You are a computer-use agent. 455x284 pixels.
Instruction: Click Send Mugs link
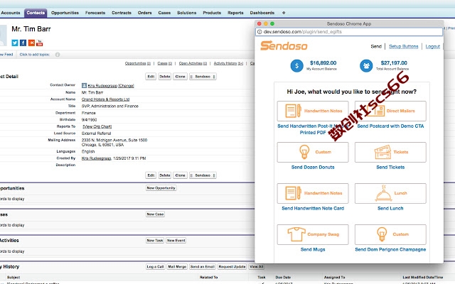point(313,249)
